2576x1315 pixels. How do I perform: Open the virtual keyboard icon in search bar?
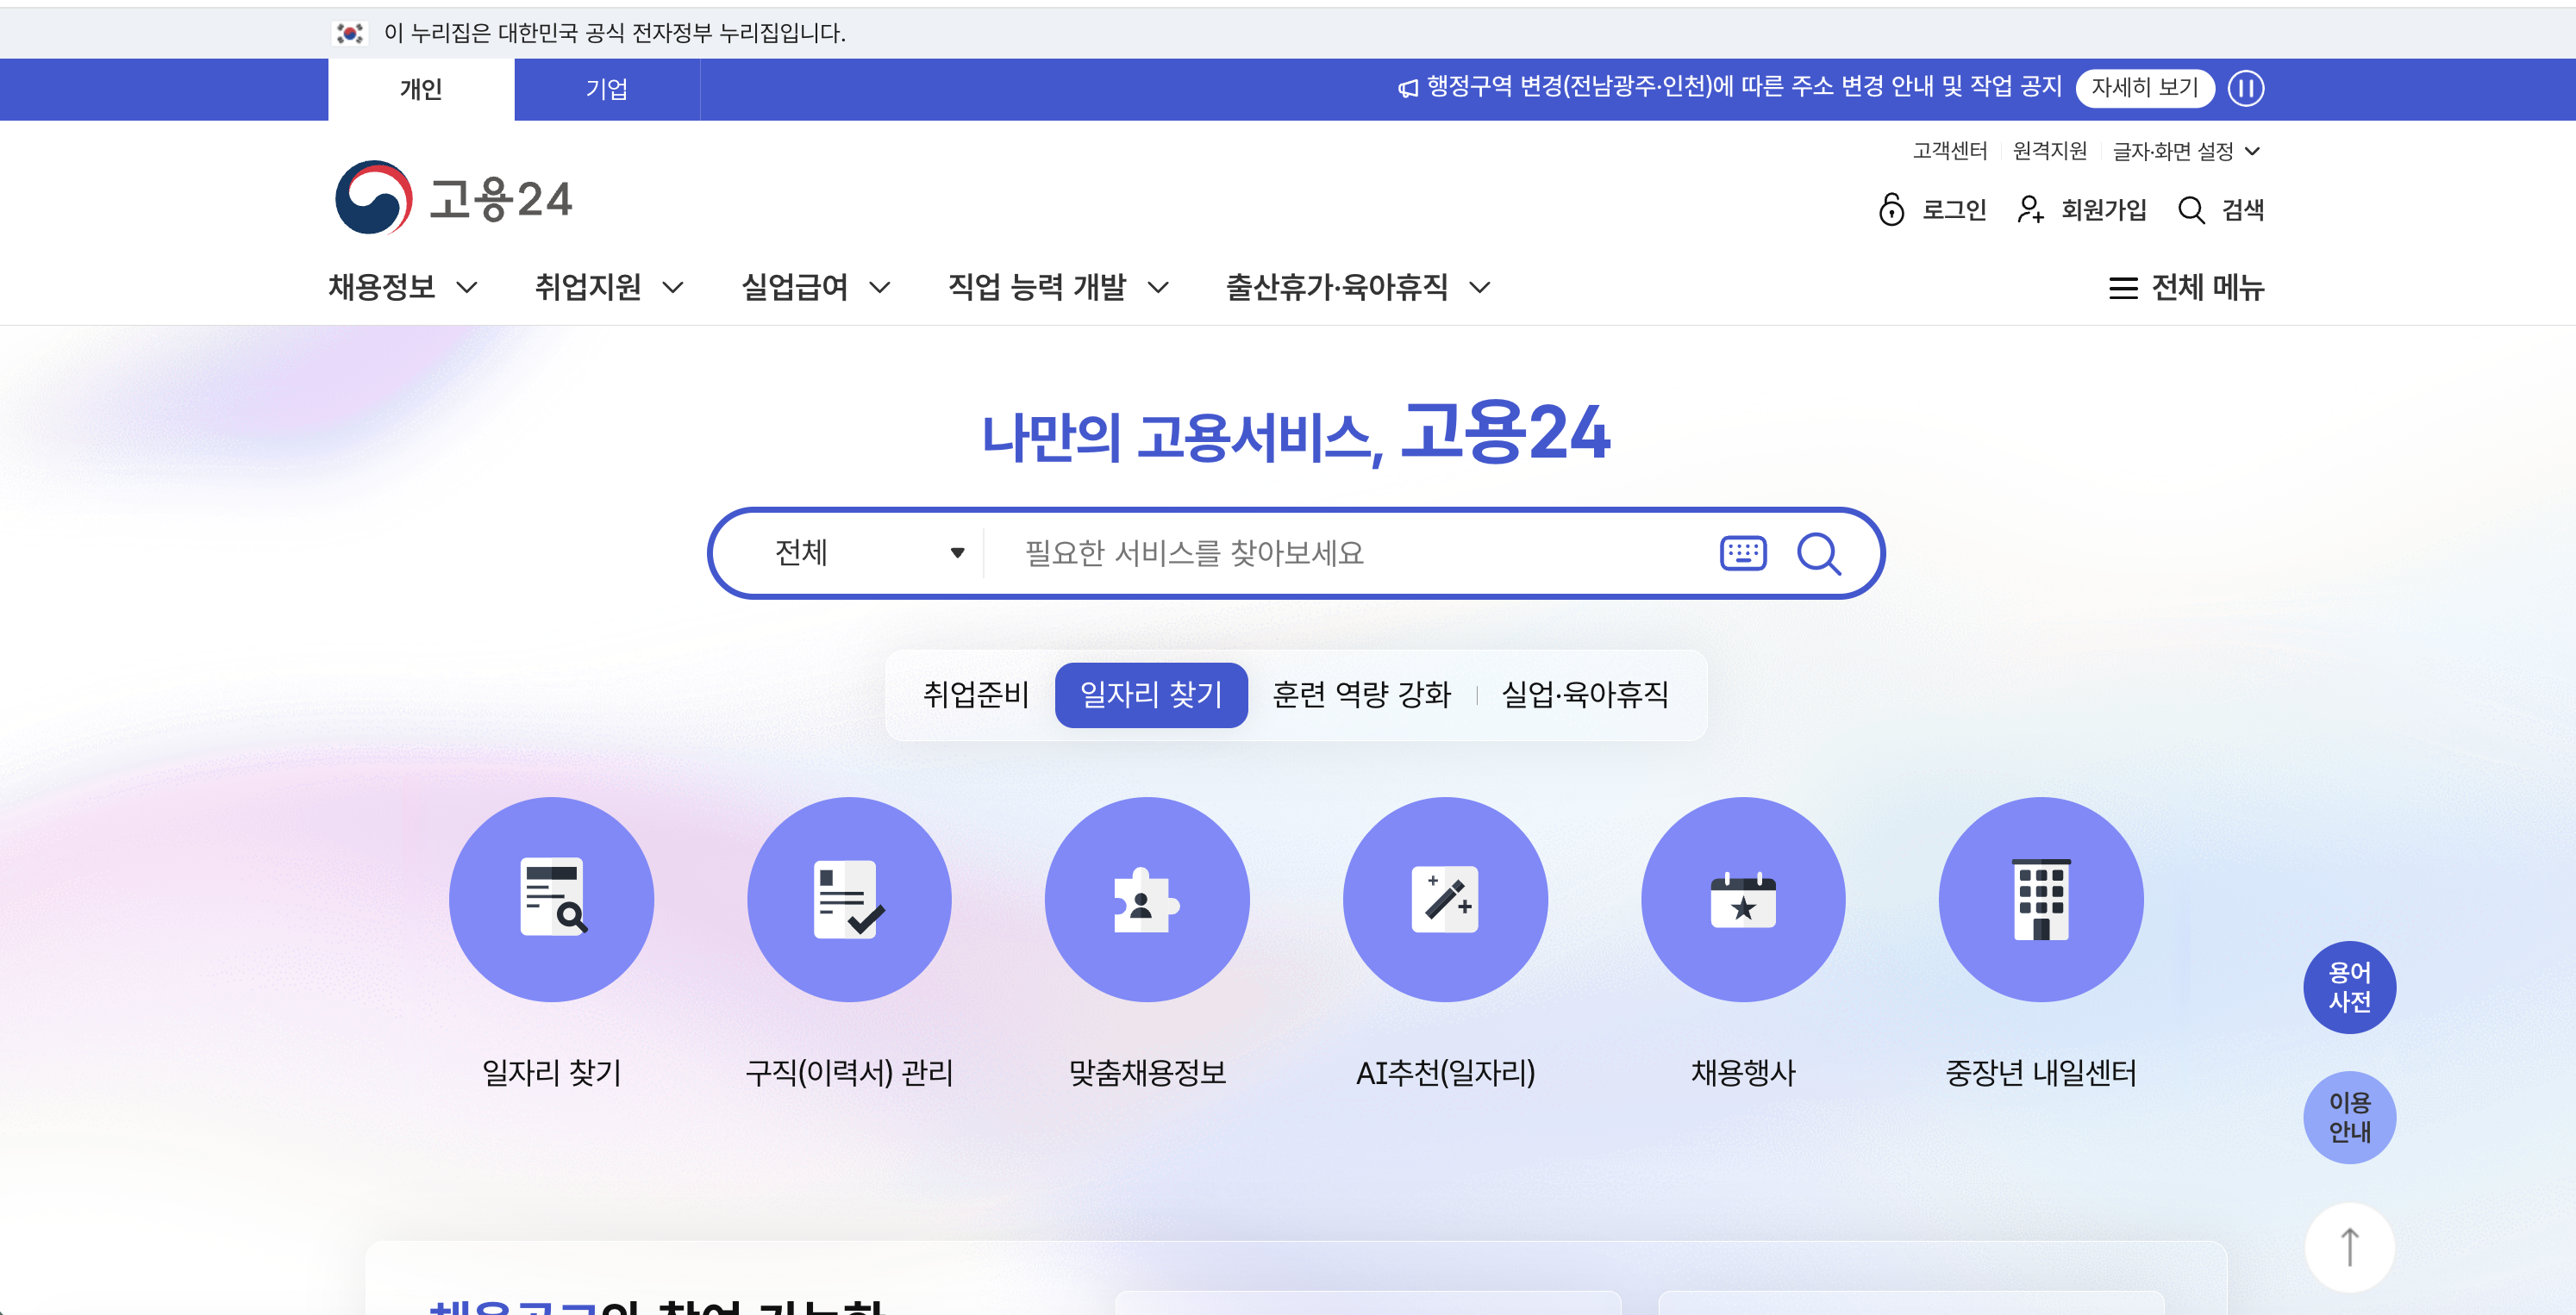pyautogui.click(x=1743, y=552)
